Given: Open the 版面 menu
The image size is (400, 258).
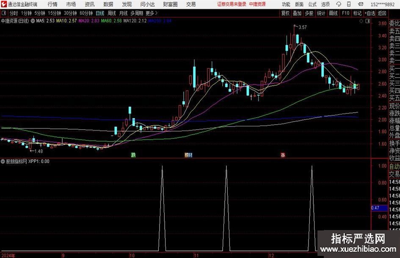Looking at the screenshot, I should click(x=299, y=4).
